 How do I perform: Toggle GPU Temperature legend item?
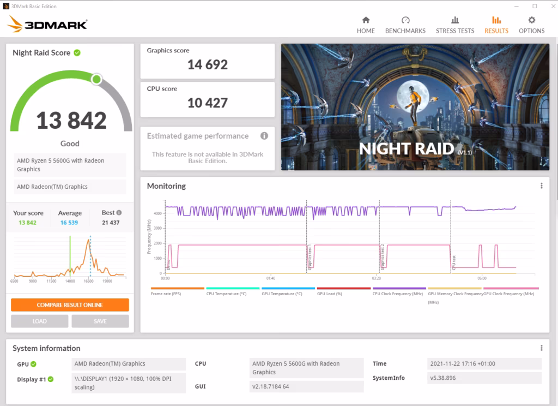tap(288, 291)
